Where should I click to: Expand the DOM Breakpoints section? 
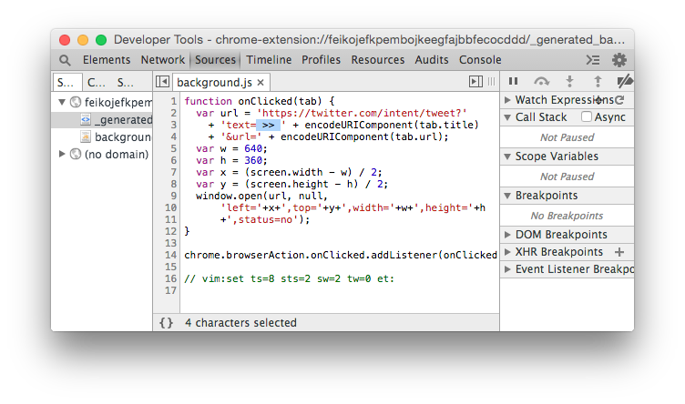pos(508,235)
